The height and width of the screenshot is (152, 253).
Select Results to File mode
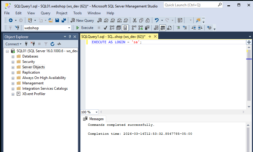click(169, 28)
